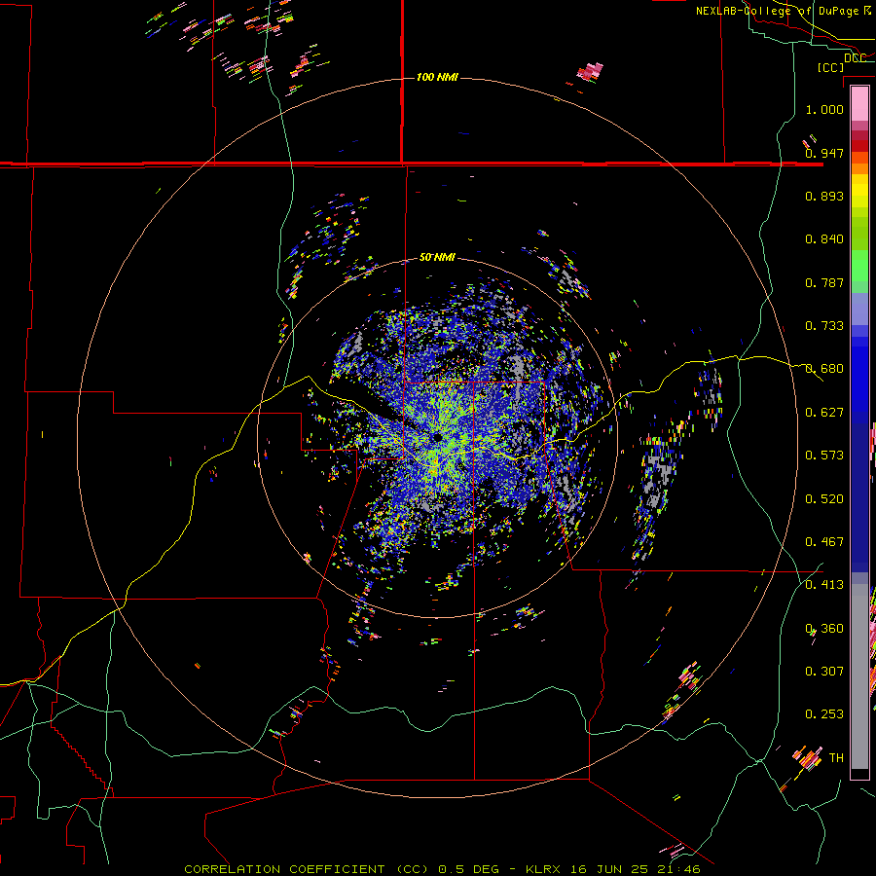Click the 50 NMI range ring label
The width and height of the screenshot is (876, 876).
[437, 258]
